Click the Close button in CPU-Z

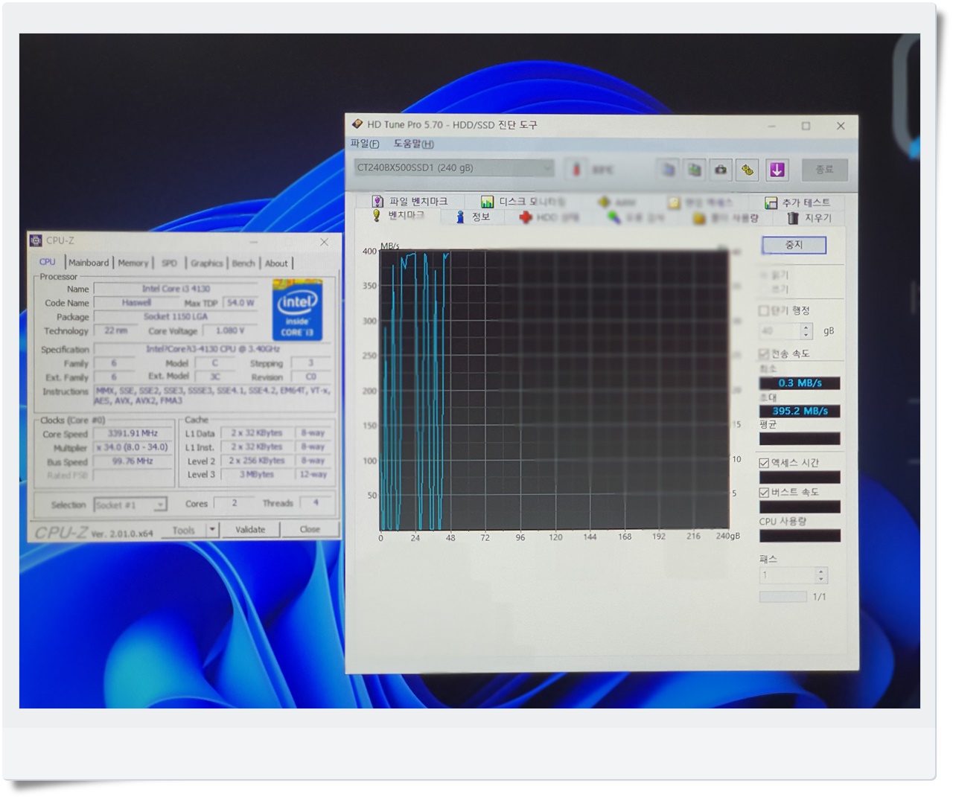pos(310,530)
